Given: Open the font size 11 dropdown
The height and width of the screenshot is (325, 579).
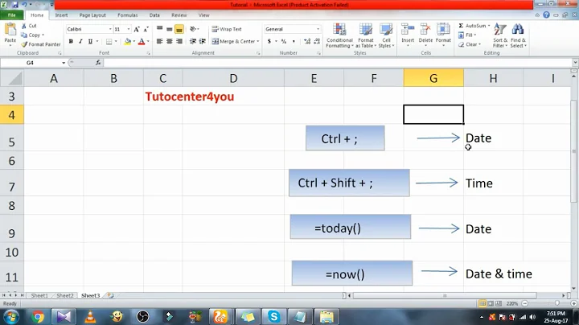Looking at the screenshot, I should pos(129,29).
